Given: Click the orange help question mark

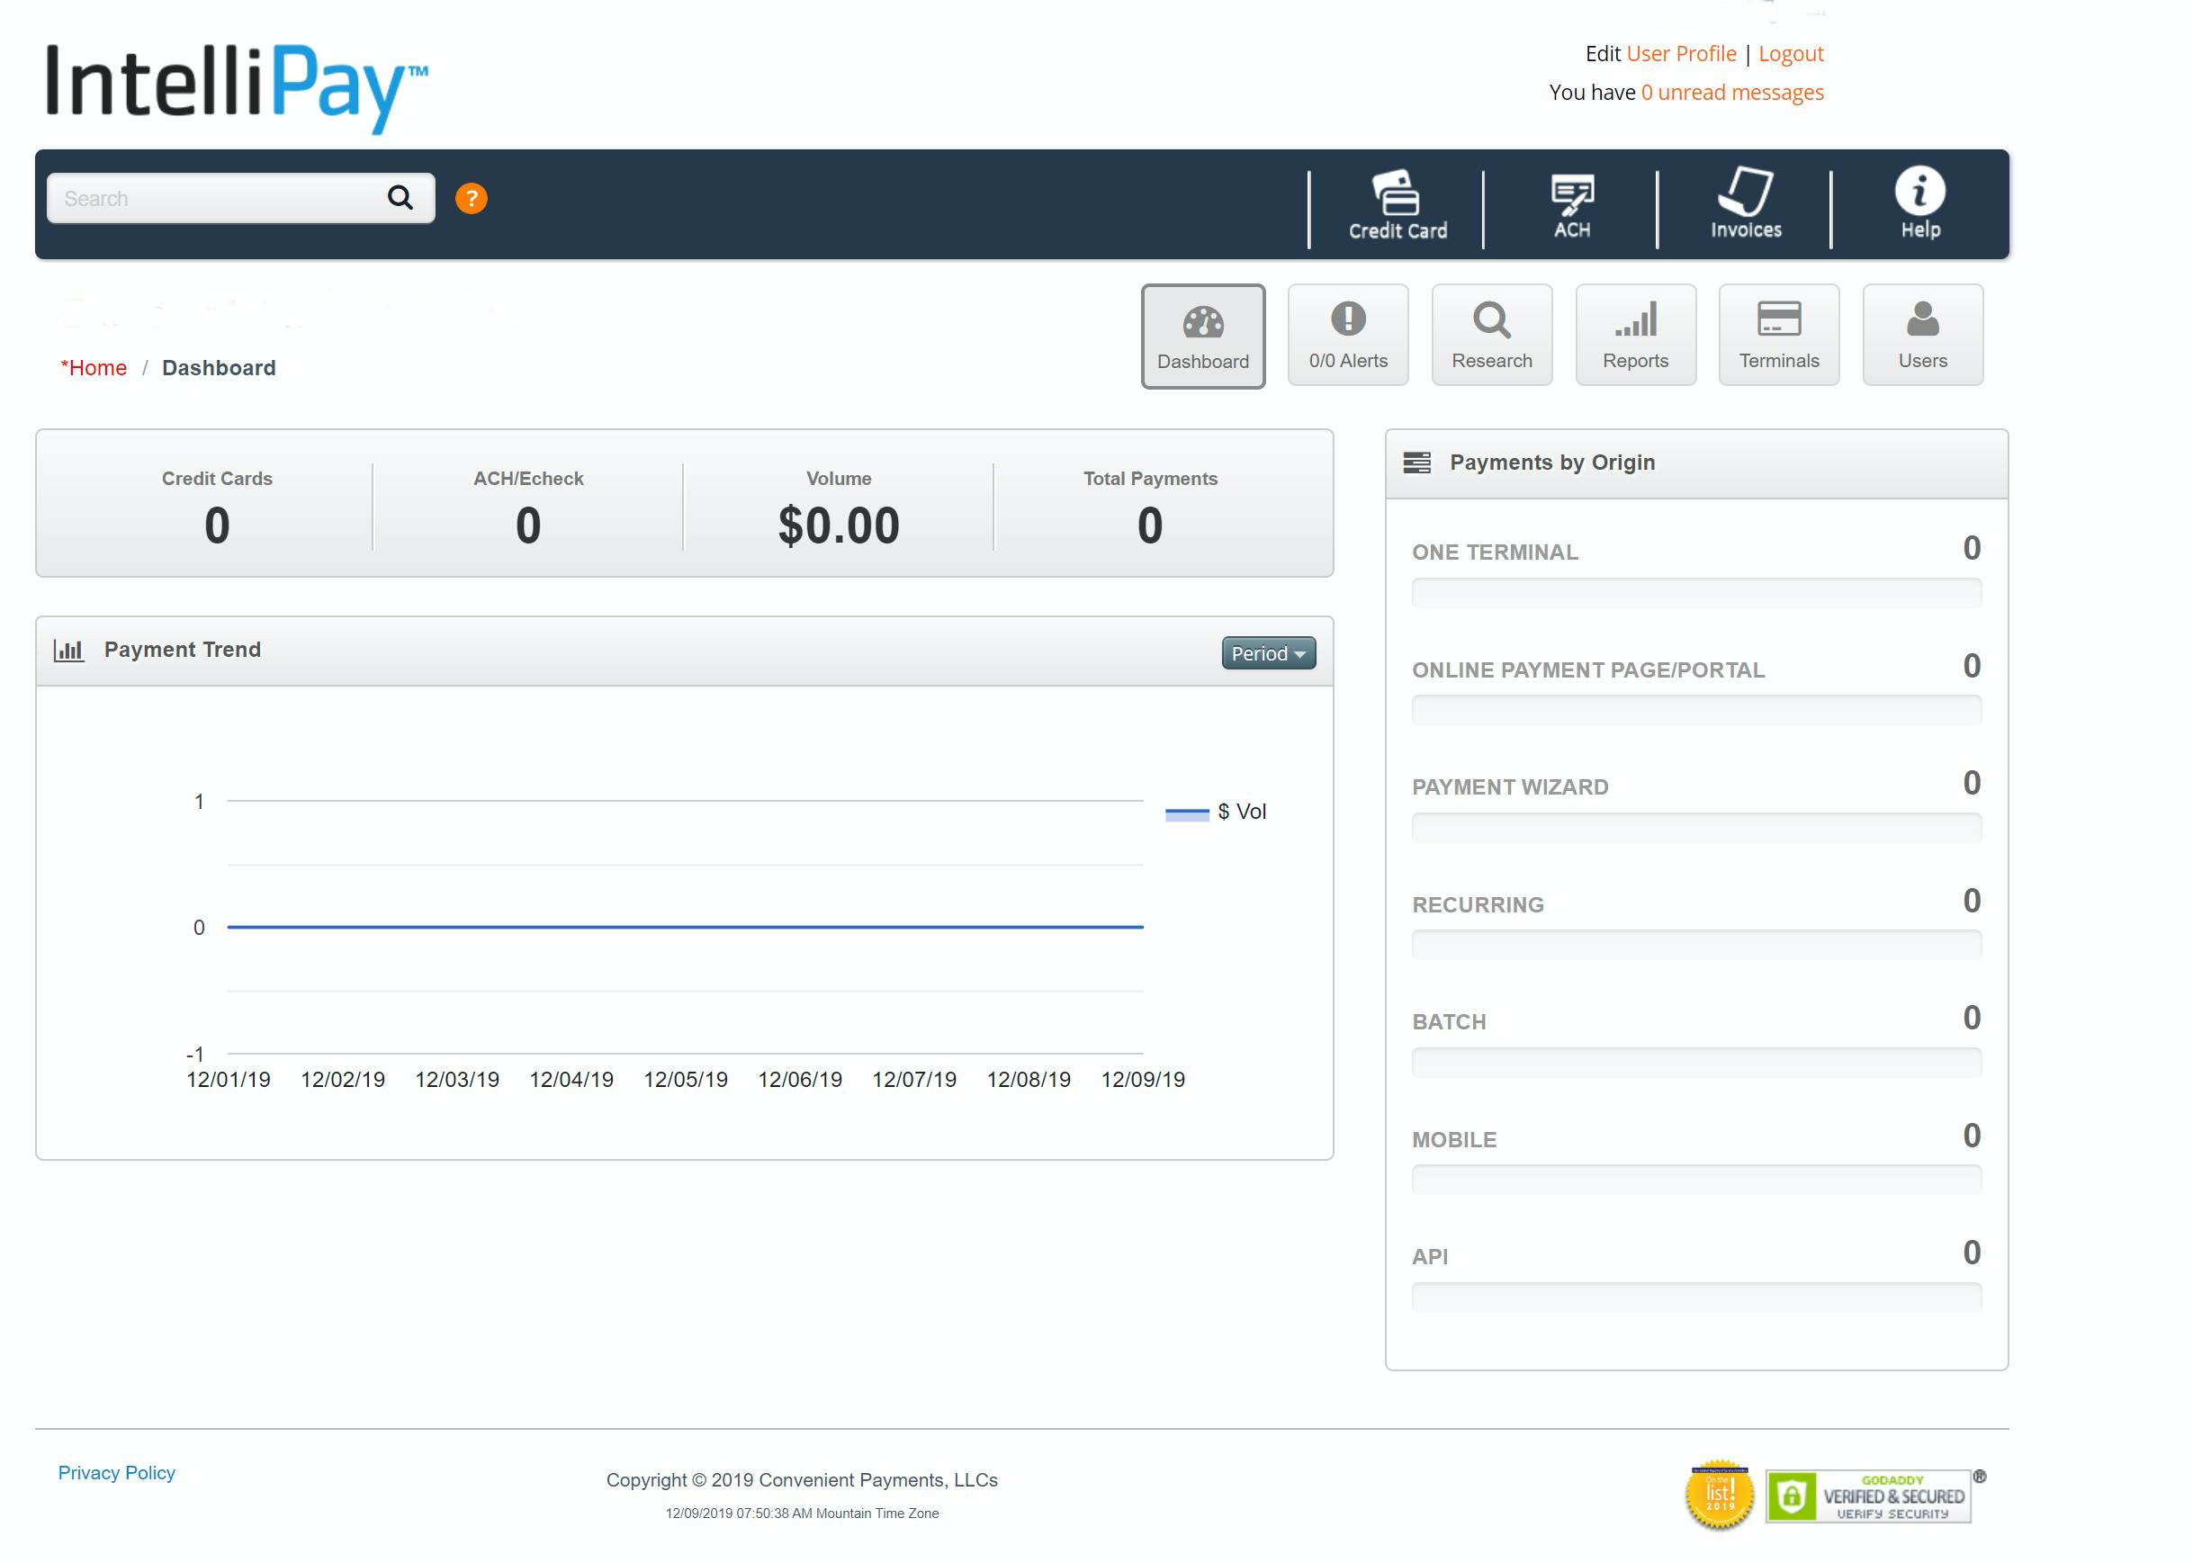Looking at the screenshot, I should click(x=472, y=197).
